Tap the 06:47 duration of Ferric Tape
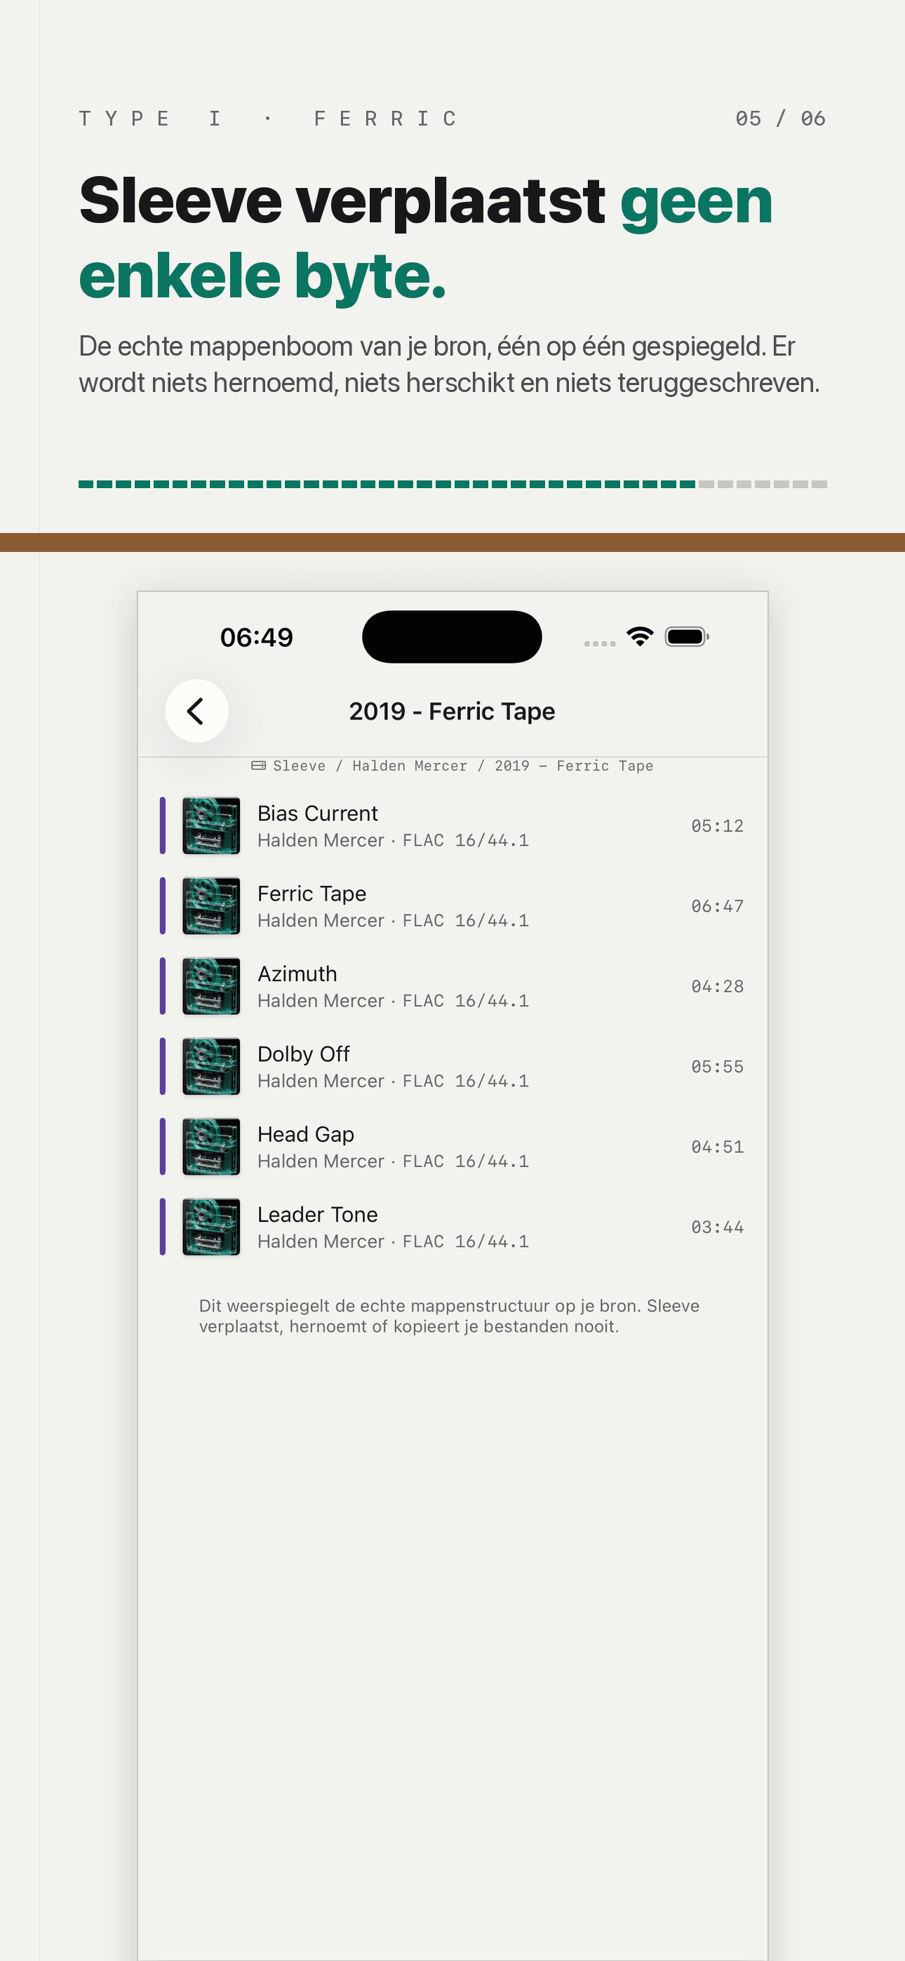Image resolution: width=905 pixels, height=1961 pixels. tap(717, 906)
